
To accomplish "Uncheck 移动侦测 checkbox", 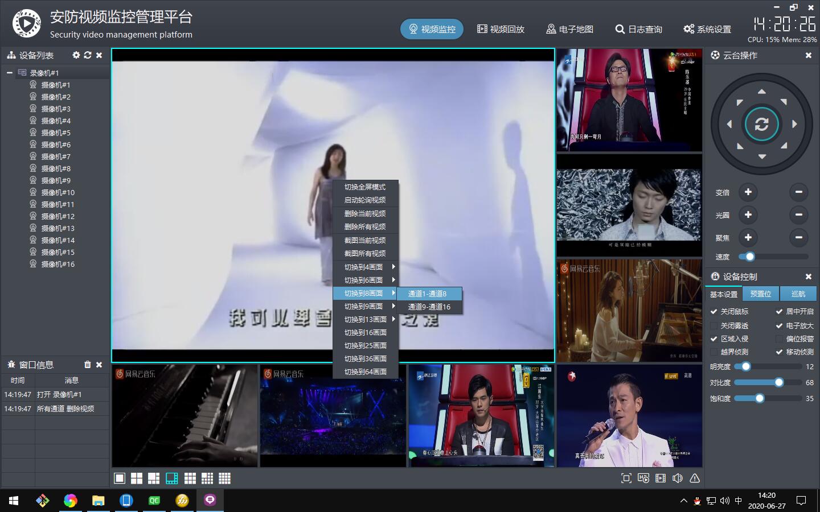I will [780, 352].
